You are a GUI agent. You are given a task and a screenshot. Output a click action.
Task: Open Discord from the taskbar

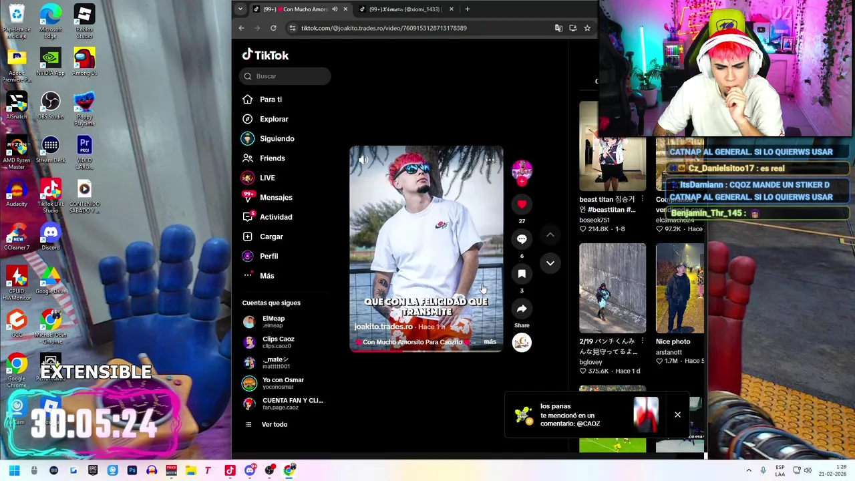click(250, 470)
